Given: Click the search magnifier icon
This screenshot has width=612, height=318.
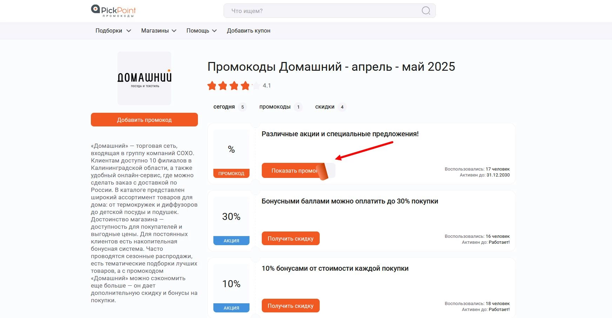Looking at the screenshot, I should (426, 11).
